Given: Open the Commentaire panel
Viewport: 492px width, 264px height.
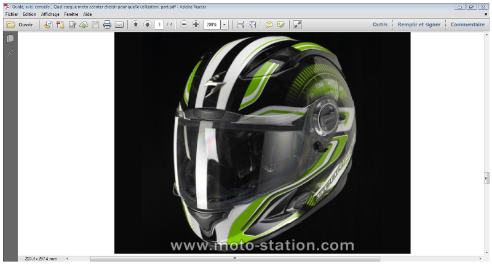Looking at the screenshot, I should click(x=467, y=25).
